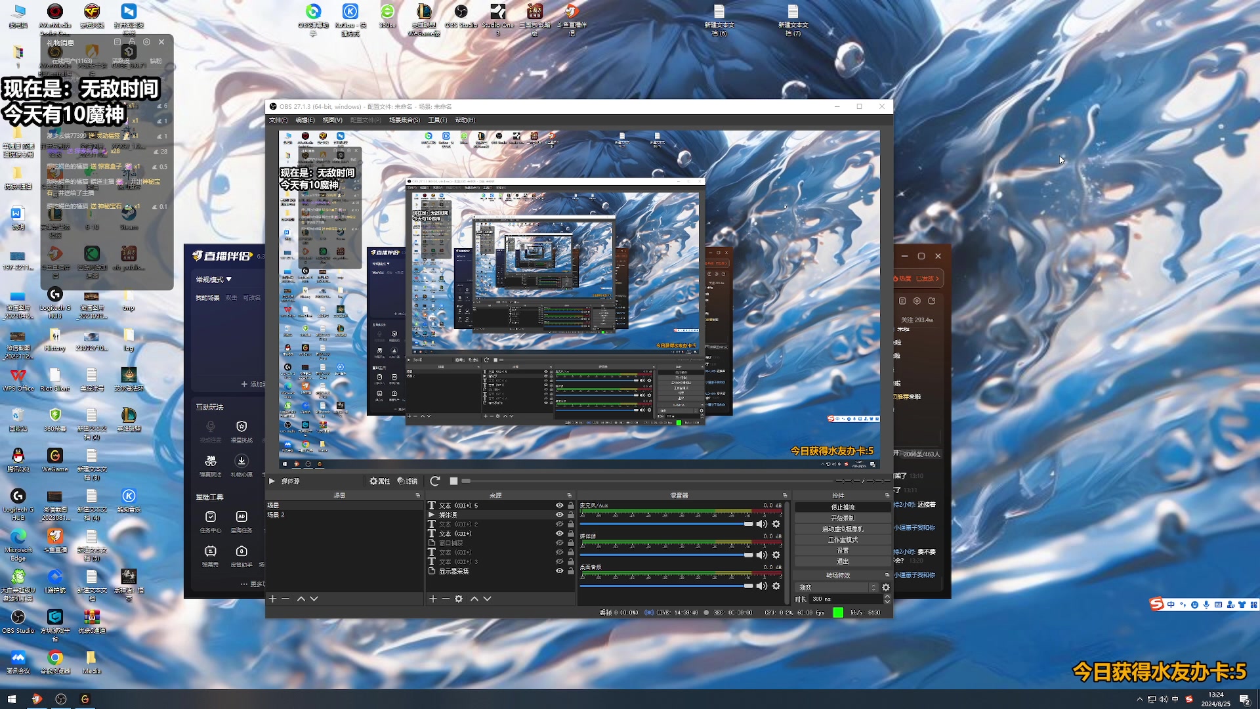Viewport: 1260px width, 709px height.
Task: Stop media playback in source toolbar
Action: tap(453, 481)
